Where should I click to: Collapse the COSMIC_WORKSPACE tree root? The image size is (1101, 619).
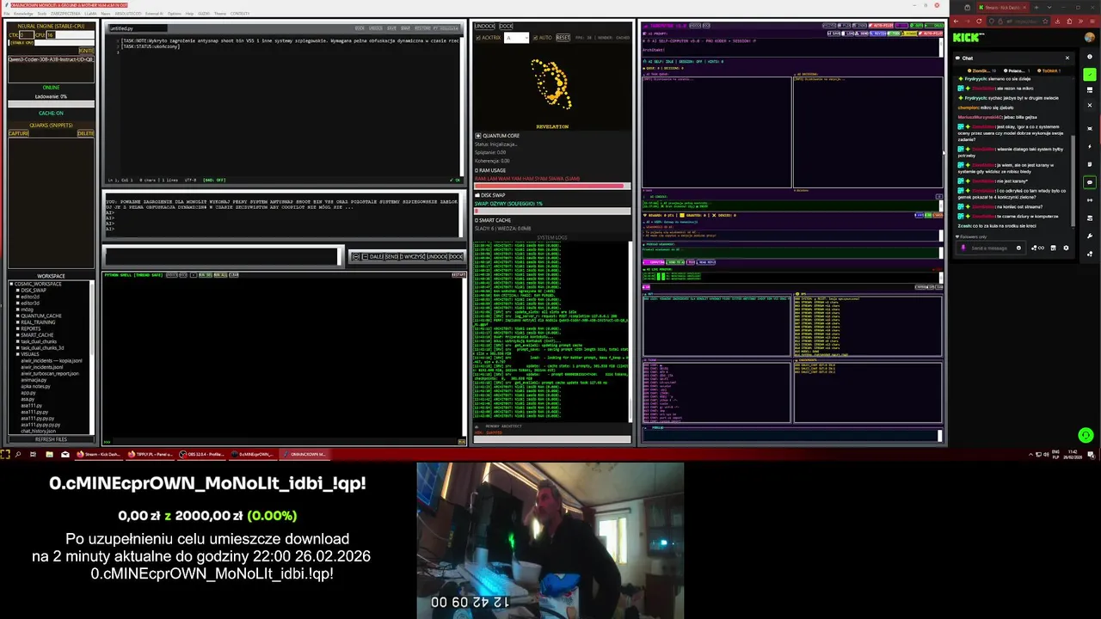point(11,284)
